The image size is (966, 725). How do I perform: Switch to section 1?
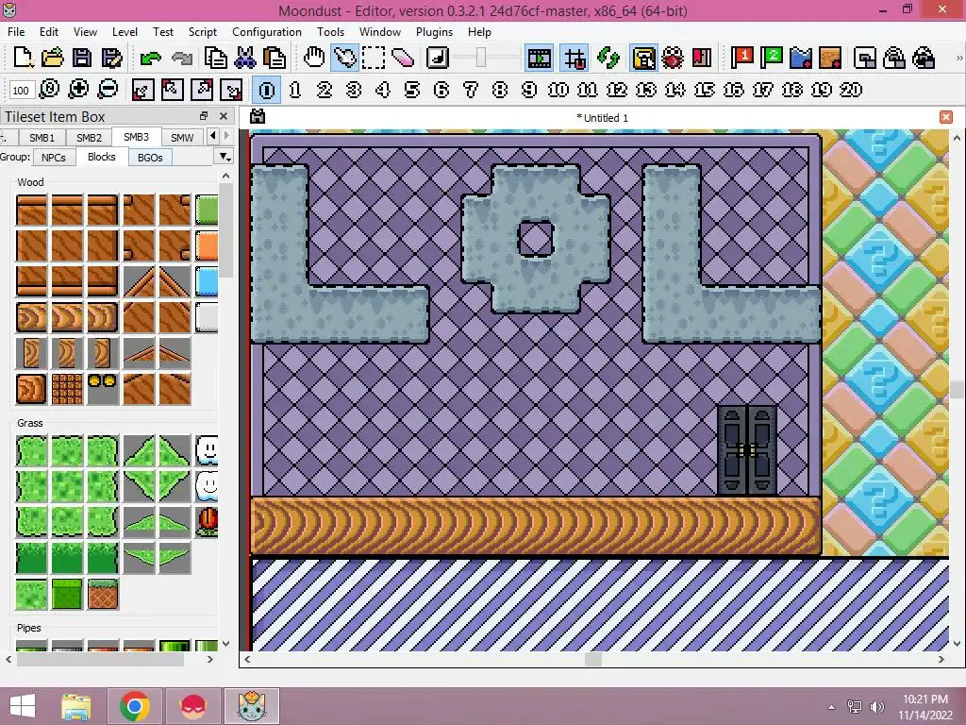295,90
